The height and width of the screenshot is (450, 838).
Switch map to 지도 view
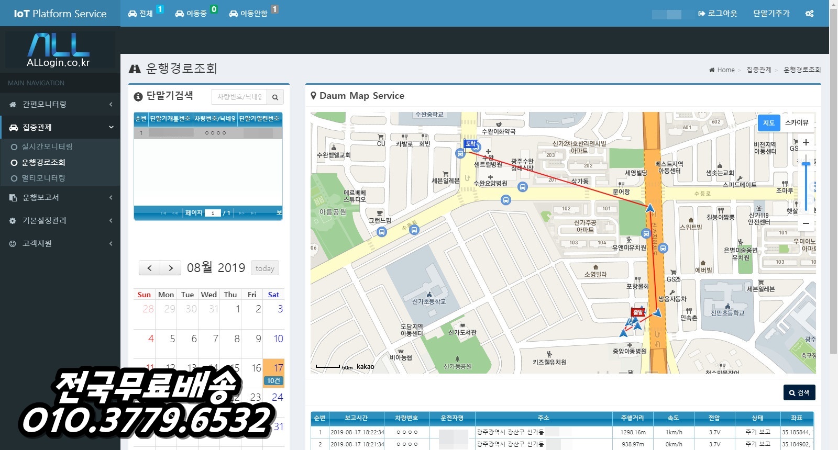(x=768, y=122)
